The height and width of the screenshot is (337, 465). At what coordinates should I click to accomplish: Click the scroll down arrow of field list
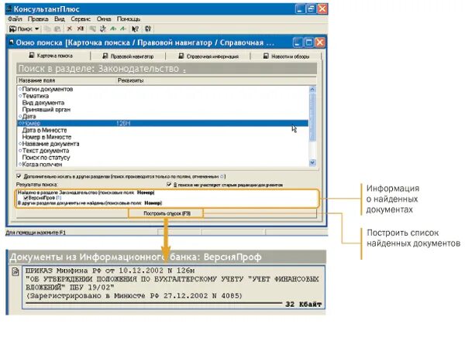(x=312, y=163)
